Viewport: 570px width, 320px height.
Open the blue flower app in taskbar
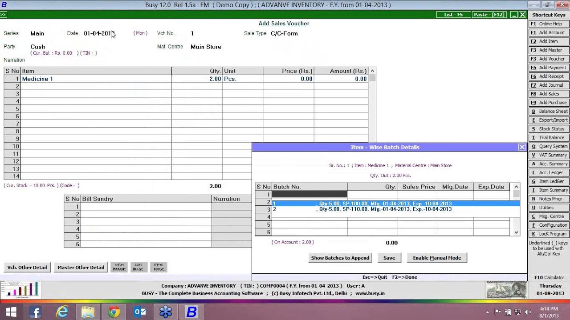click(x=166, y=312)
